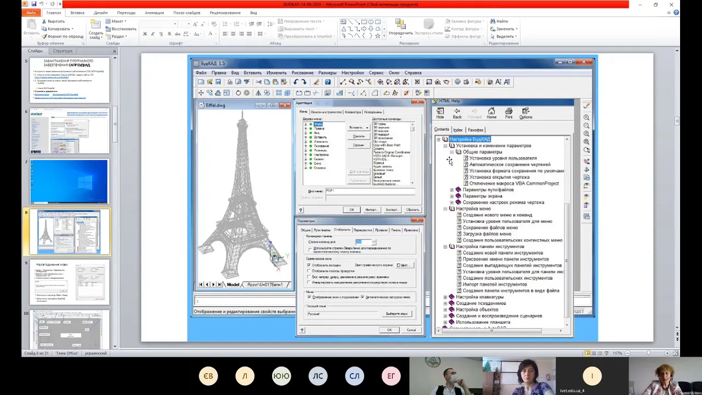Click help topic Установка уровня пользователя
Viewport: 702px width, 395px height.
[x=503, y=158]
